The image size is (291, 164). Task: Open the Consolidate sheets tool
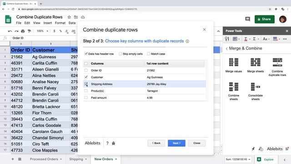click(256, 91)
